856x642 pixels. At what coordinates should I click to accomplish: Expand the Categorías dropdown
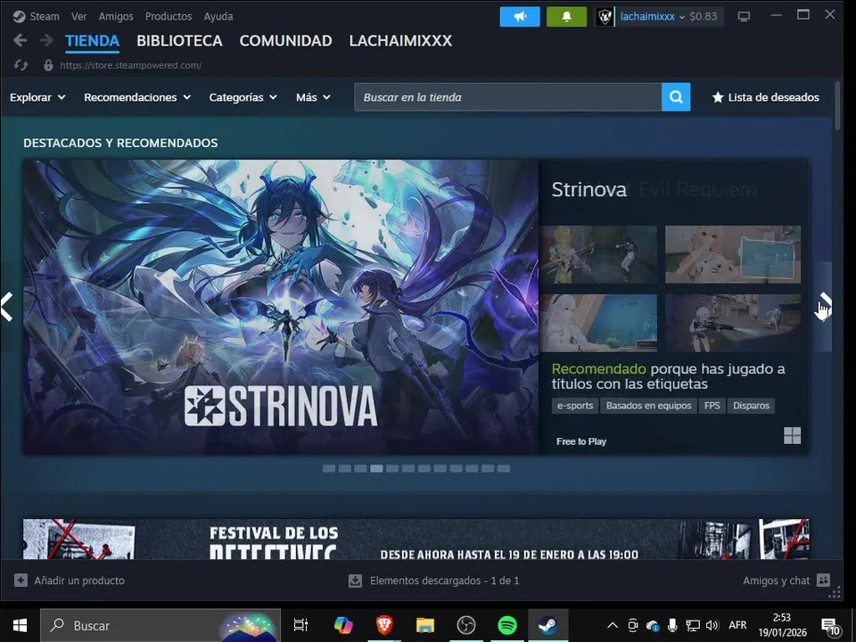click(243, 97)
